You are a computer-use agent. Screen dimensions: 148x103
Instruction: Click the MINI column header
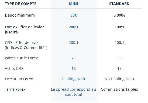[74, 4]
